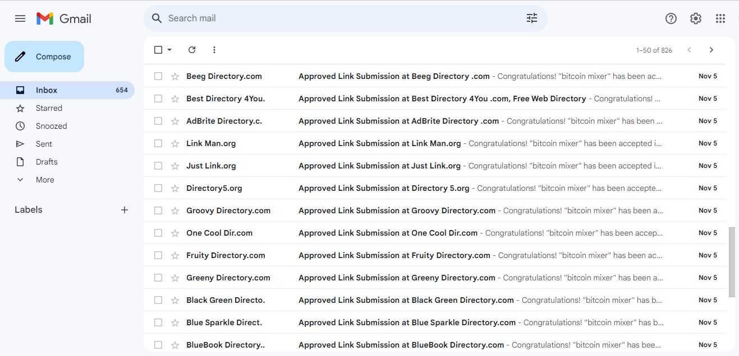Open the Drafts folder

[x=47, y=162]
